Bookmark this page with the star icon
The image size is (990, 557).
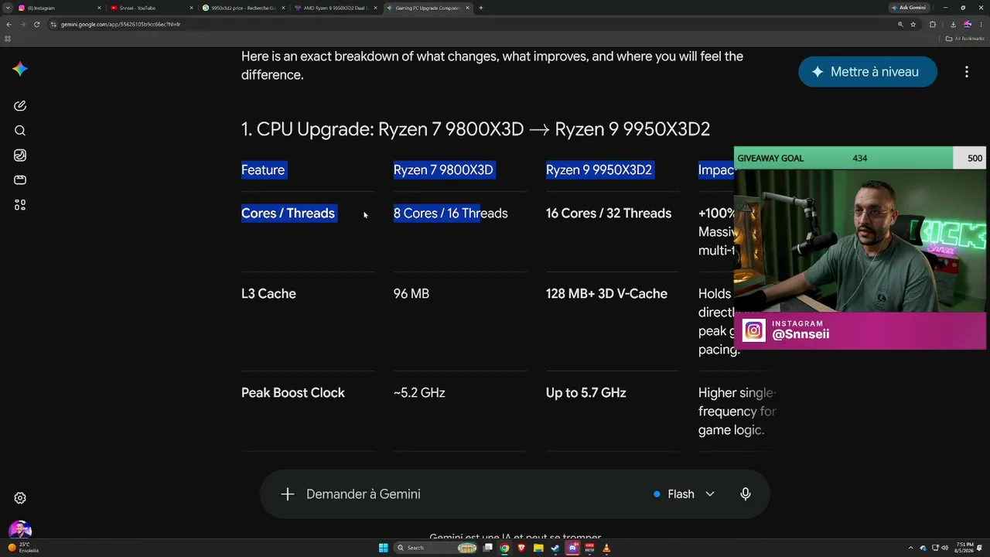point(913,24)
